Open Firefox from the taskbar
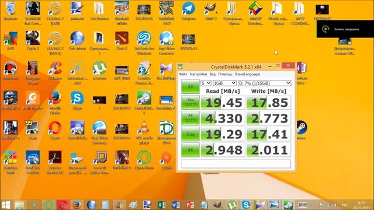 pos(77,205)
